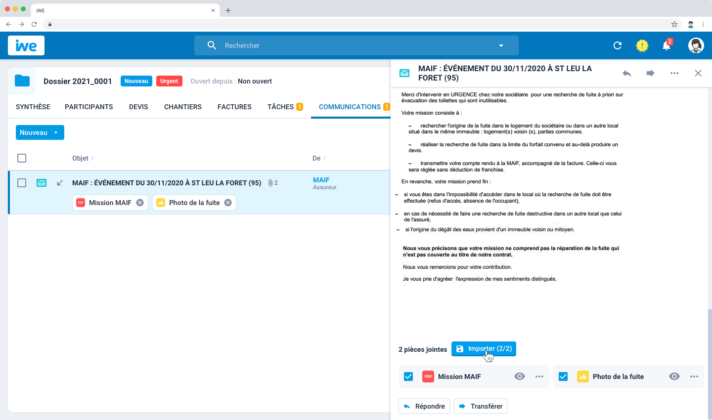Screen dimensions: 712x420
Task: Sort by the Objet column header
Action: pyautogui.click(x=83, y=158)
